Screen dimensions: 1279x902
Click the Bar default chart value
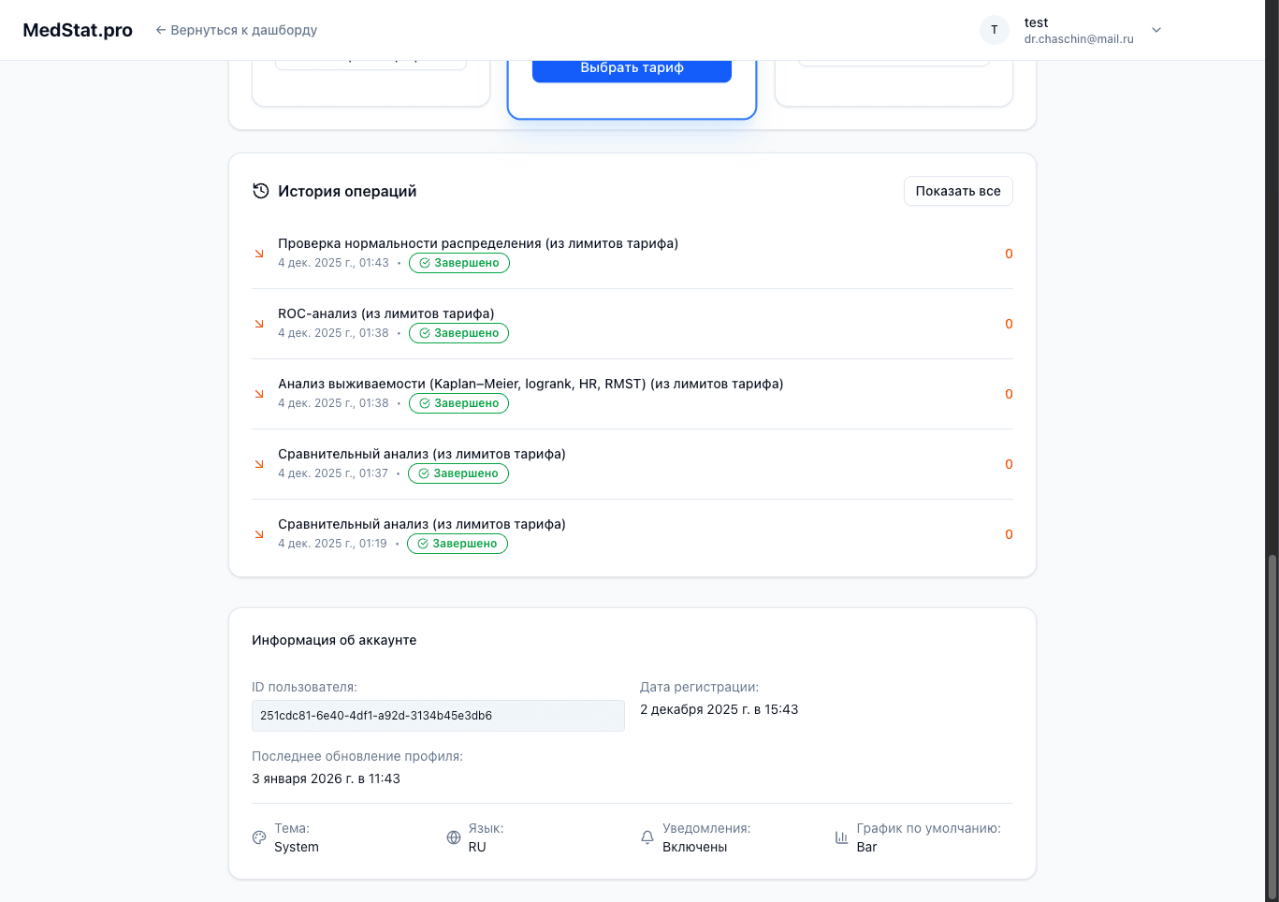[x=867, y=847]
